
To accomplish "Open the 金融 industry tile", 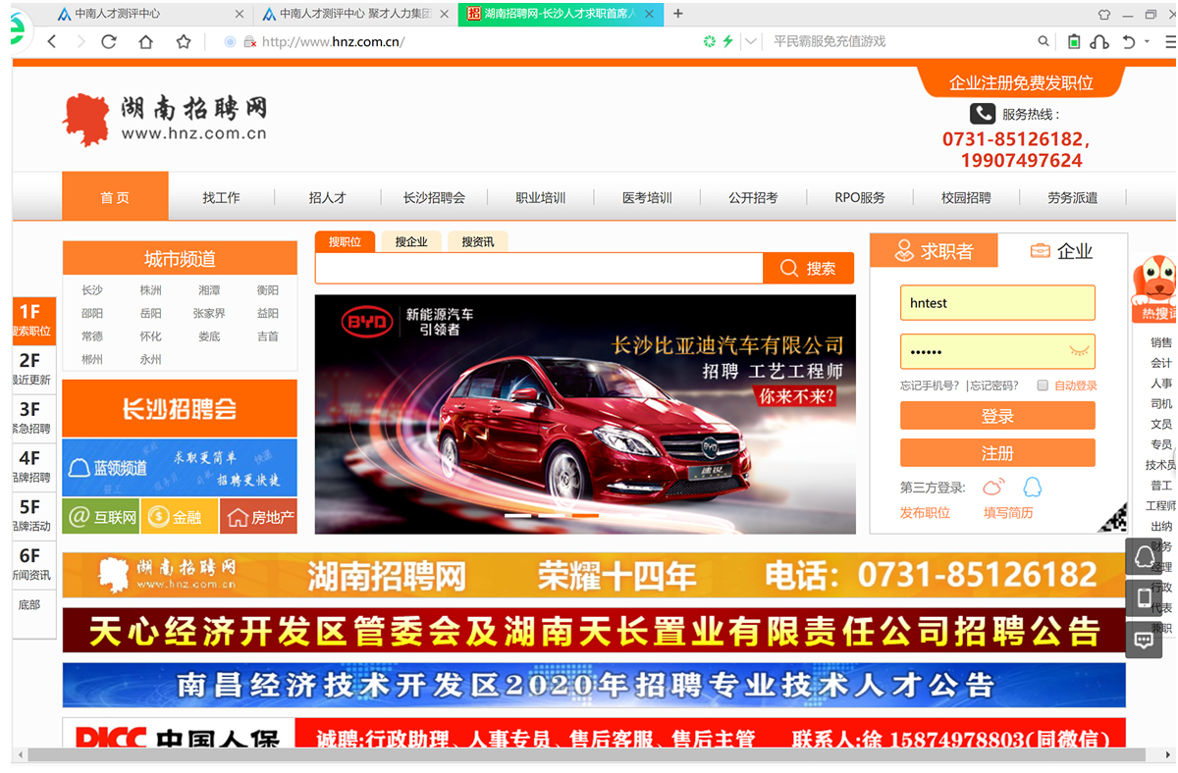I will (x=180, y=517).
